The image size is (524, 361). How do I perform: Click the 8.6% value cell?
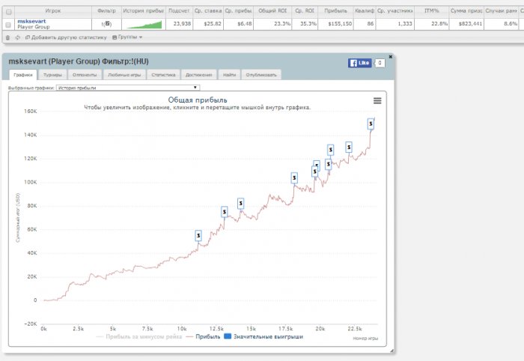point(502,24)
